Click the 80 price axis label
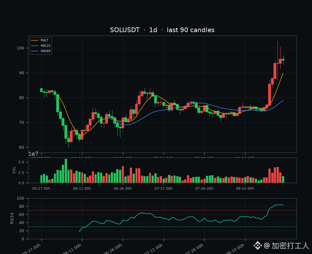Viewport: 312px width, 254px height. [21, 98]
